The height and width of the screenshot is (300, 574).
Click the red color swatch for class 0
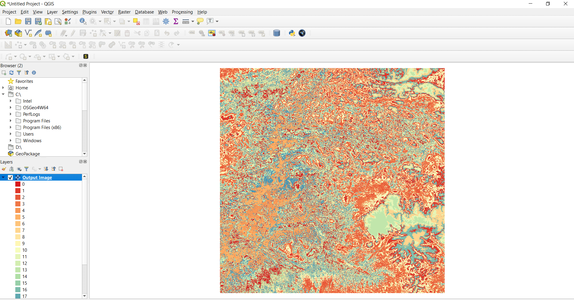[x=18, y=184]
